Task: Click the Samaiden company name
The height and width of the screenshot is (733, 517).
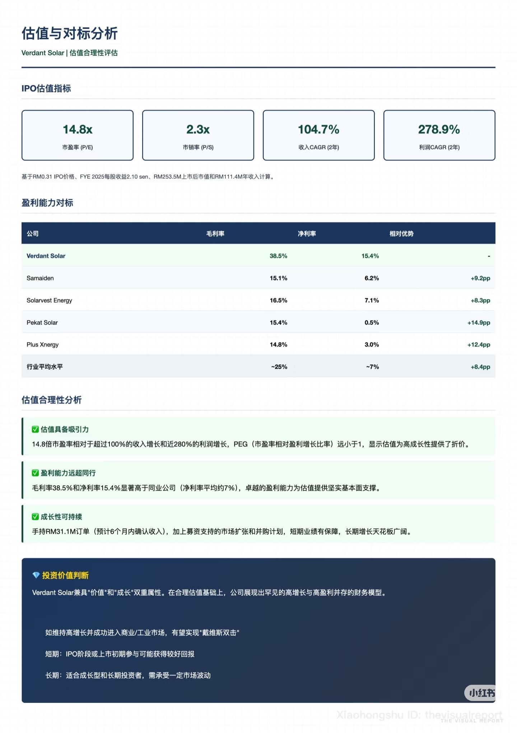Action: tap(40, 278)
